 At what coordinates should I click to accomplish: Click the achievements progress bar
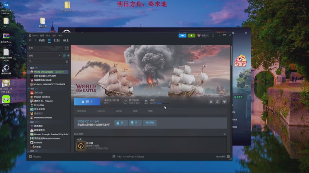click(x=163, y=103)
